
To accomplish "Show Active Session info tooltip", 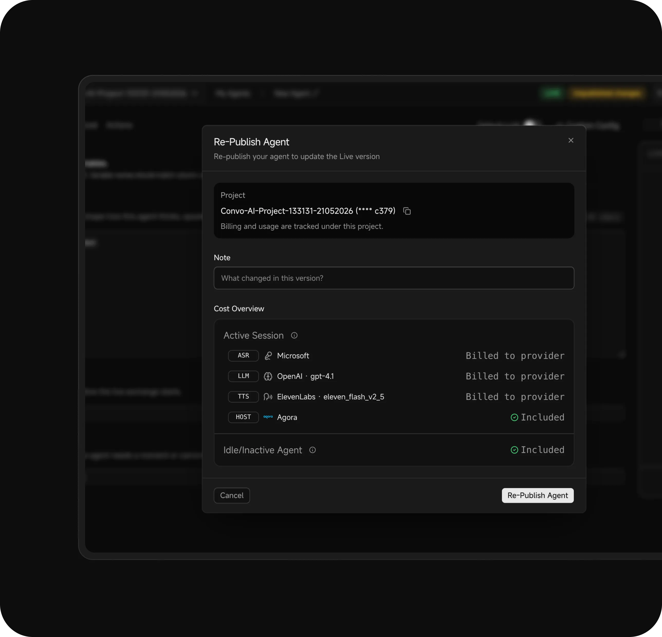I will [x=294, y=335].
